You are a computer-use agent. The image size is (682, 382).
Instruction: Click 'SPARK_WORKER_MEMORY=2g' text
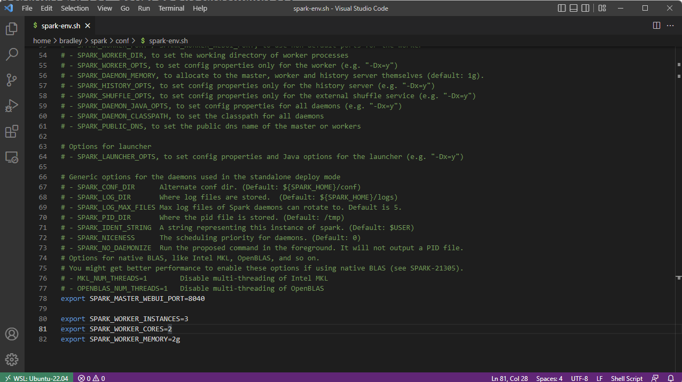pyautogui.click(x=135, y=339)
